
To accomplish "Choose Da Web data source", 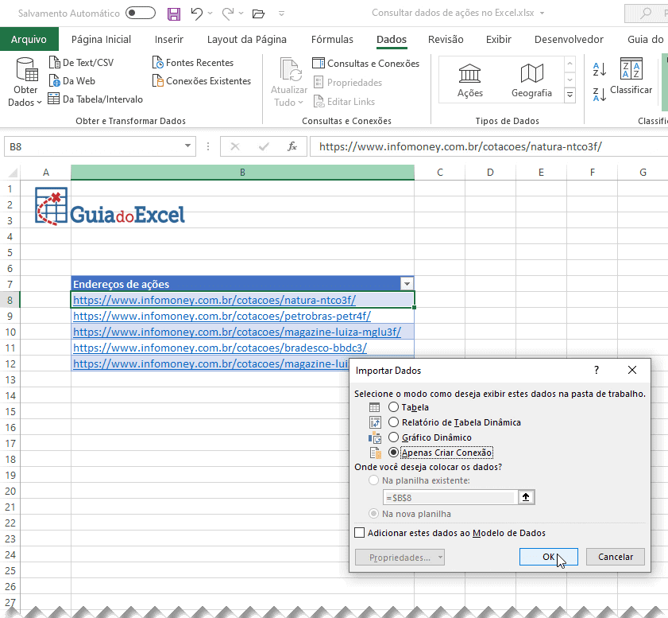I will [72, 80].
